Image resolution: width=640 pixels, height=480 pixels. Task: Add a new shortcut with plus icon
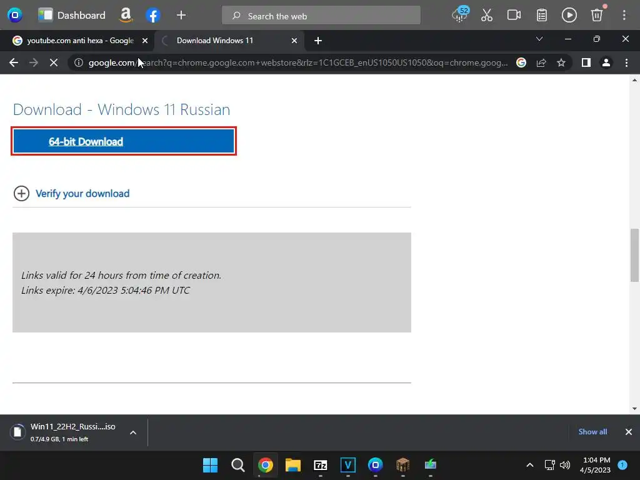(x=181, y=16)
